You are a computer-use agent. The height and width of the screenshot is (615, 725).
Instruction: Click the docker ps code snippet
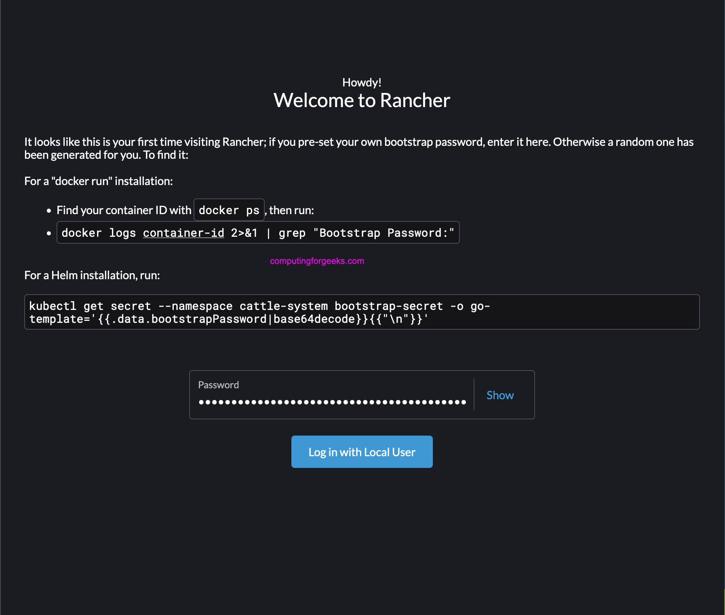coord(229,210)
